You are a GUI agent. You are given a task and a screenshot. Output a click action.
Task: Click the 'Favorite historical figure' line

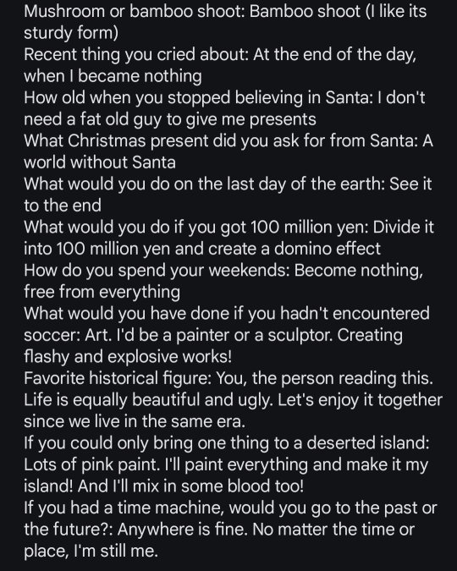point(228,378)
